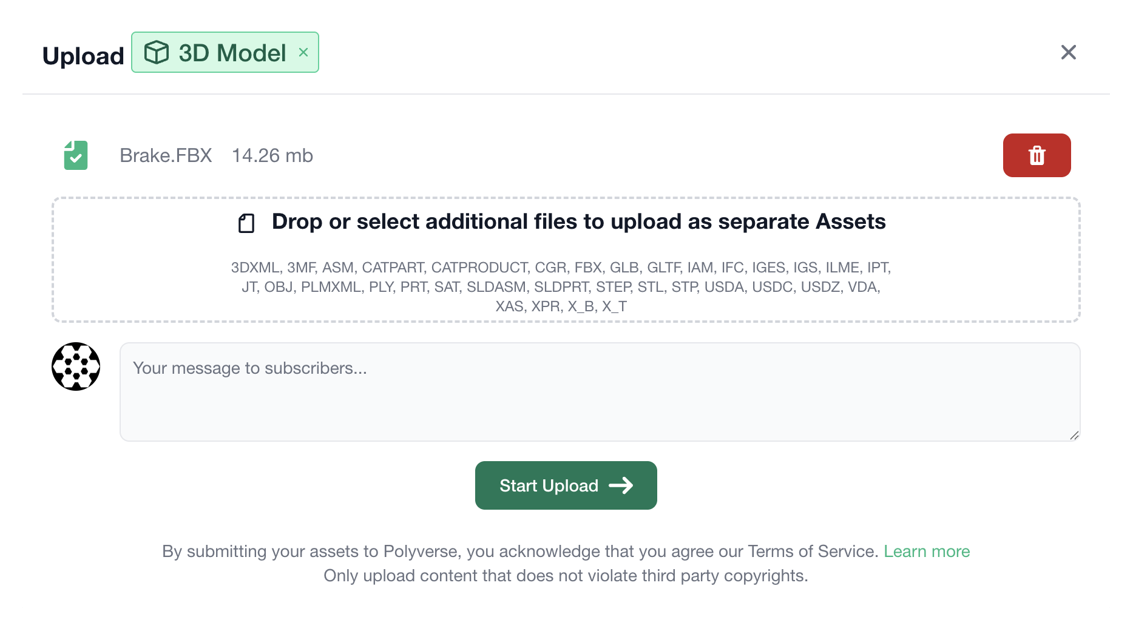Click the 3D Model cube icon

(x=157, y=52)
